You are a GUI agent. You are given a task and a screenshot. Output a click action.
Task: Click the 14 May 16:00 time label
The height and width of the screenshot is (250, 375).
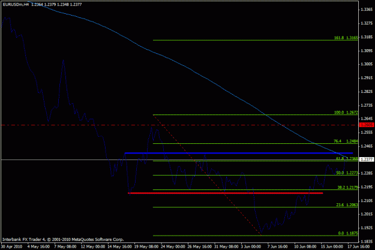click(x=119, y=246)
